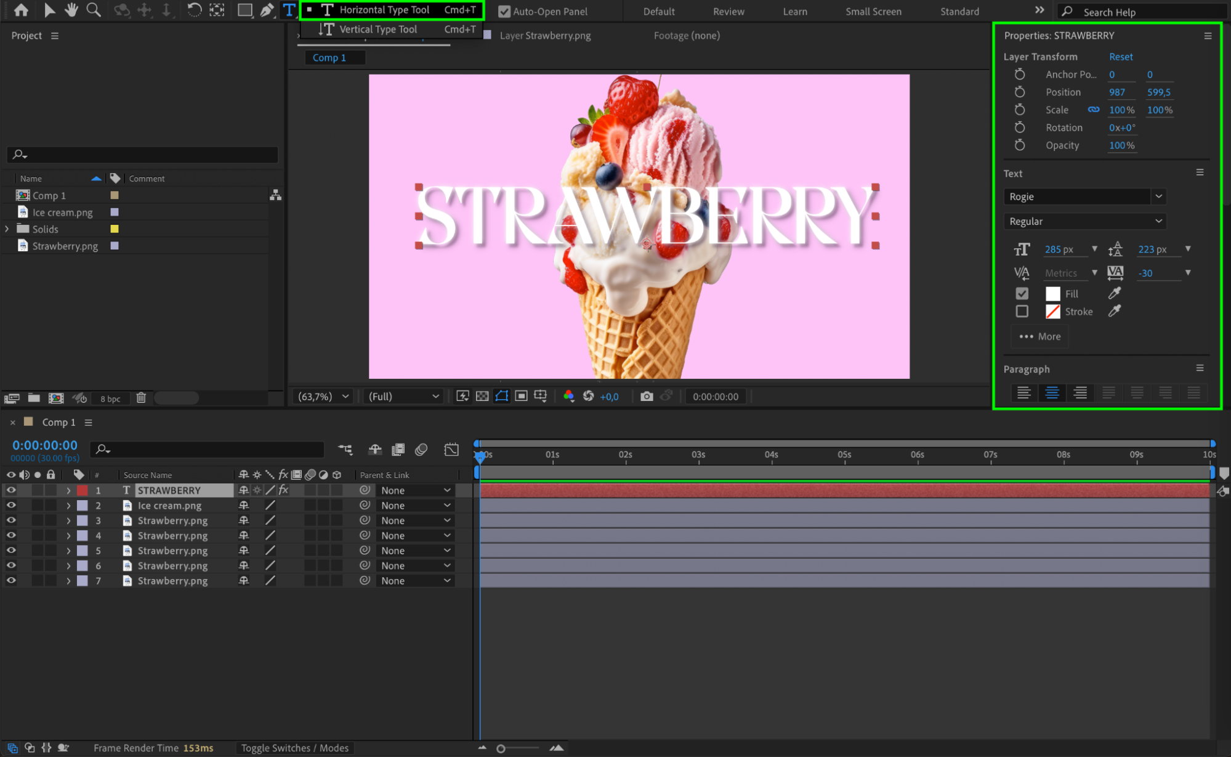Click Reset in Layer Transform

pyautogui.click(x=1120, y=56)
